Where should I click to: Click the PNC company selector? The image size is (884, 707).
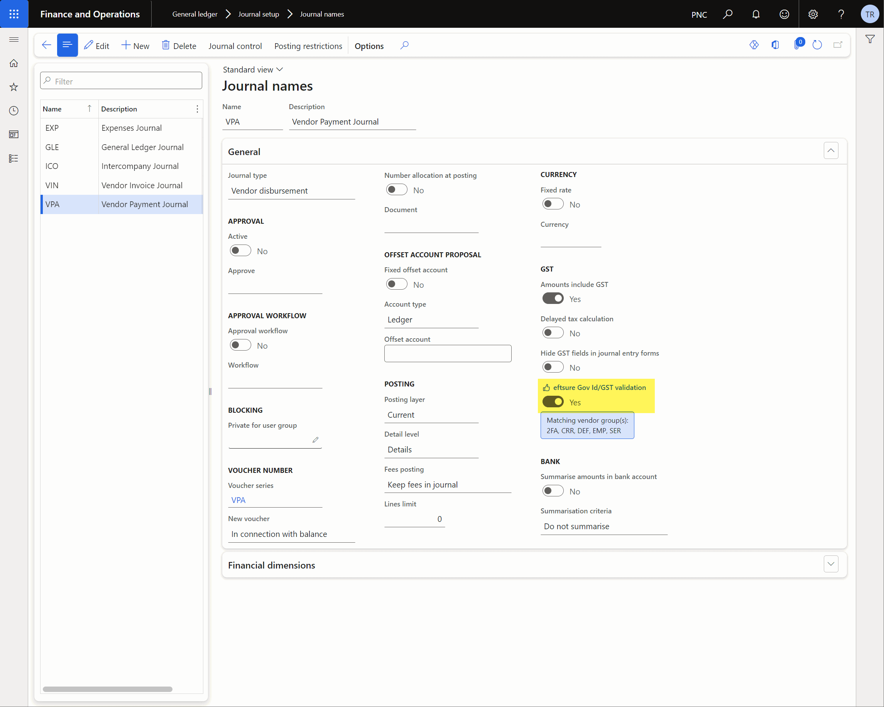(699, 15)
